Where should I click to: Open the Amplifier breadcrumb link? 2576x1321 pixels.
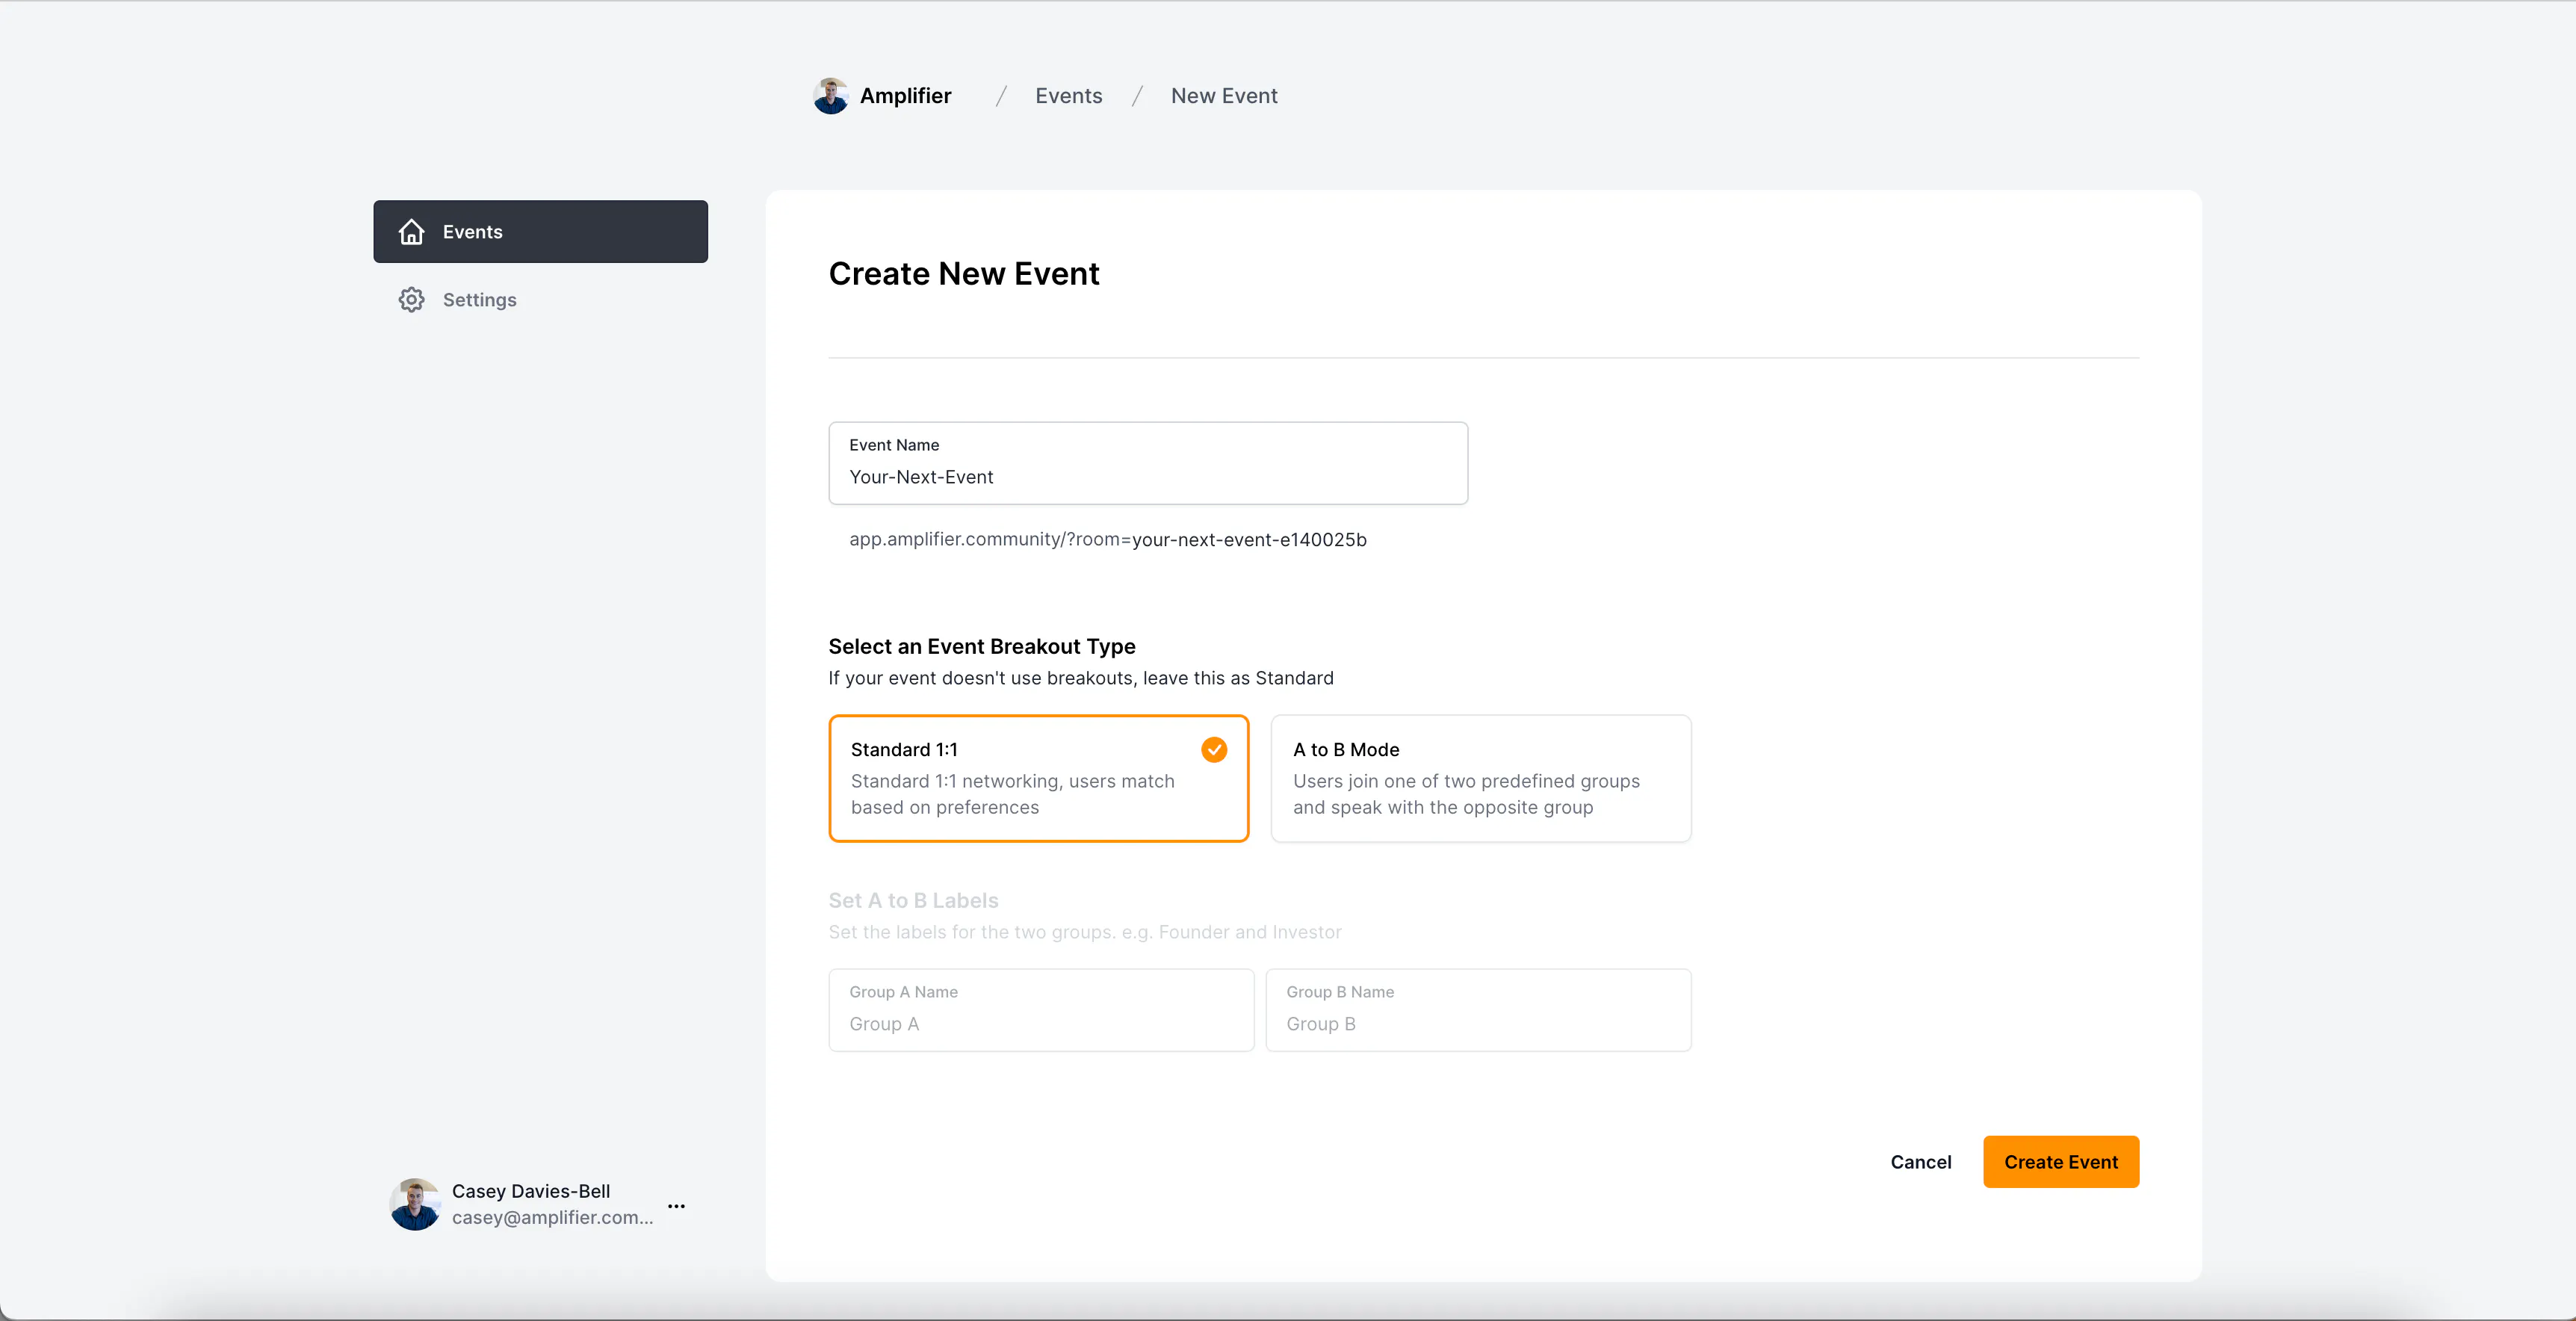(x=905, y=96)
